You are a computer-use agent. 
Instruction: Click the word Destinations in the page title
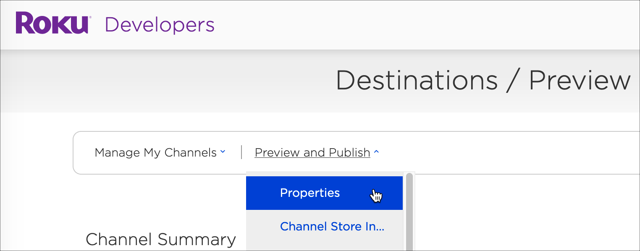pos(416,80)
